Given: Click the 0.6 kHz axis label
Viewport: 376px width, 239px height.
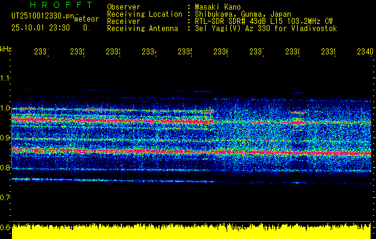Looking at the screenshot, I should click(x=5, y=227).
